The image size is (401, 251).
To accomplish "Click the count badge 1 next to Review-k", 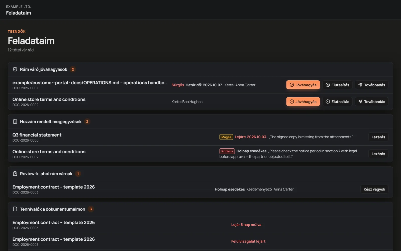I will (x=78, y=174).
